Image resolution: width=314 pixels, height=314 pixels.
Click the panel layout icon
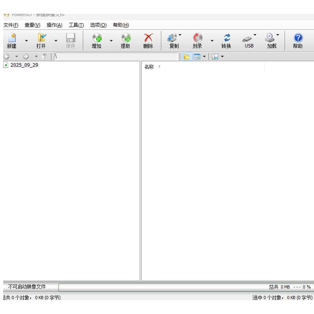pos(215,57)
